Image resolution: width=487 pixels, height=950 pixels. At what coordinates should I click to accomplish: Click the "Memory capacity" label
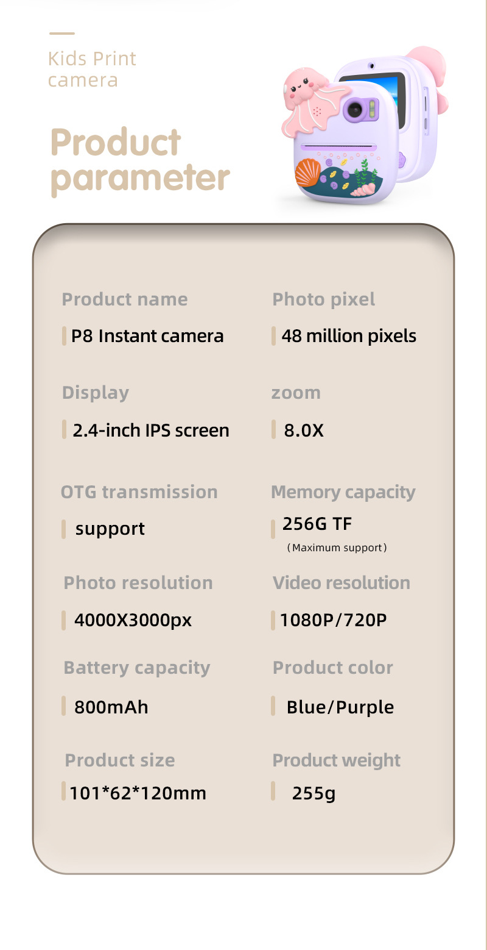tap(343, 492)
